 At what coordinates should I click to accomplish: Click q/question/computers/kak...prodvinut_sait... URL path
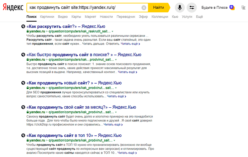(81, 60)
